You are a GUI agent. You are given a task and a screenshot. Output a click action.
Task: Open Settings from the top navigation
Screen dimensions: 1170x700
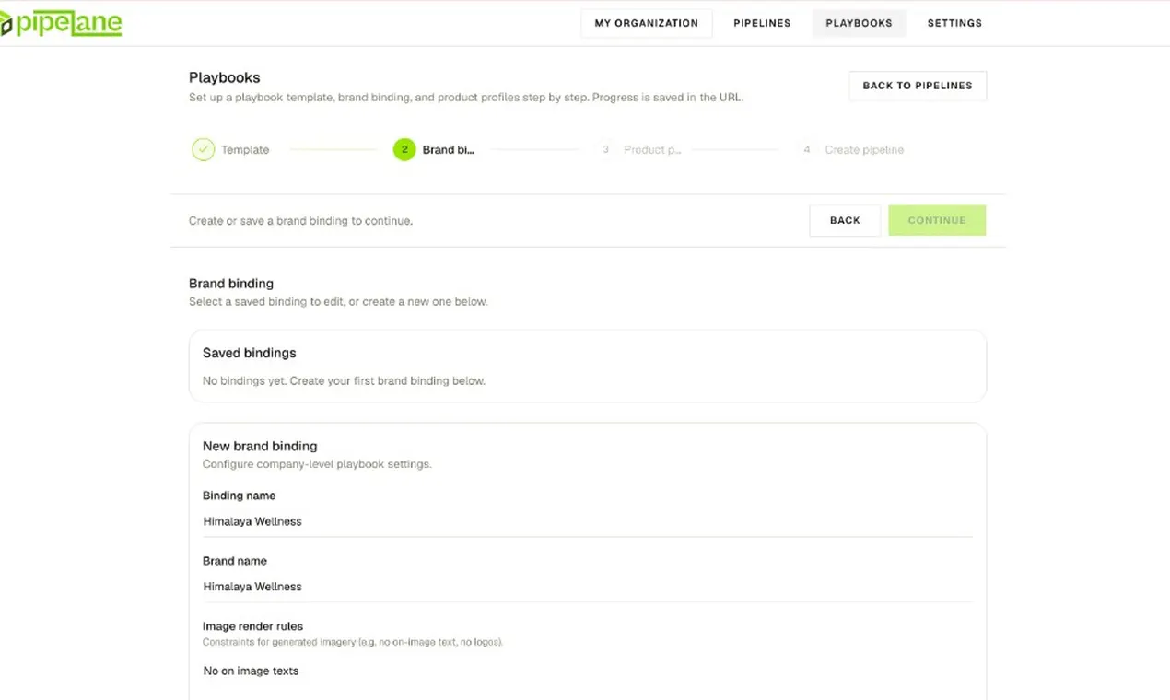pyautogui.click(x=954, y=23)
